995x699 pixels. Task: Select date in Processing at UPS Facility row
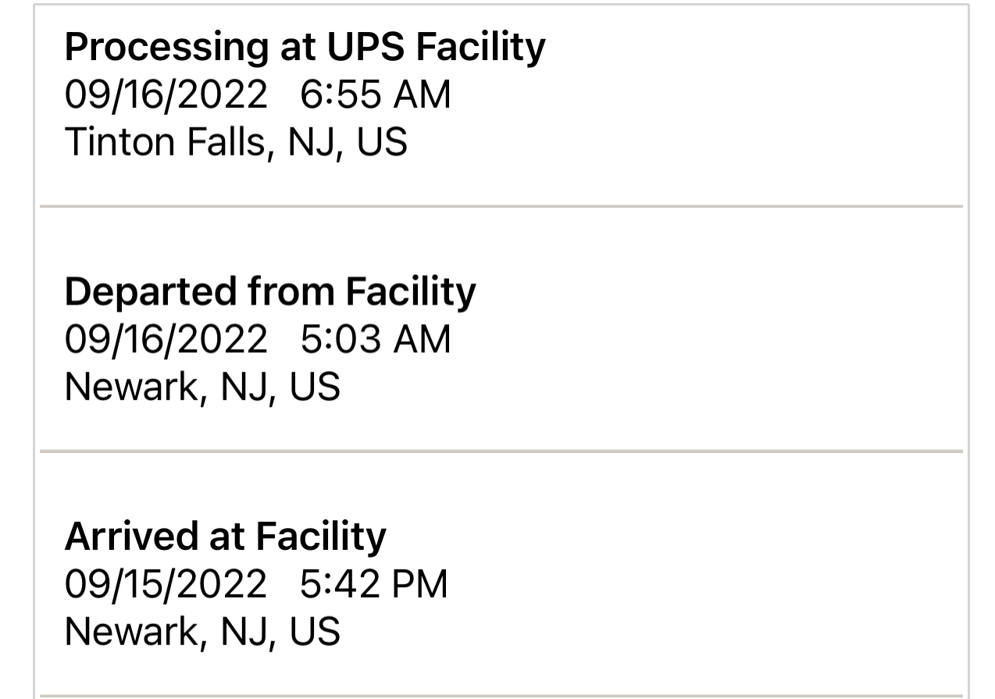166,95
